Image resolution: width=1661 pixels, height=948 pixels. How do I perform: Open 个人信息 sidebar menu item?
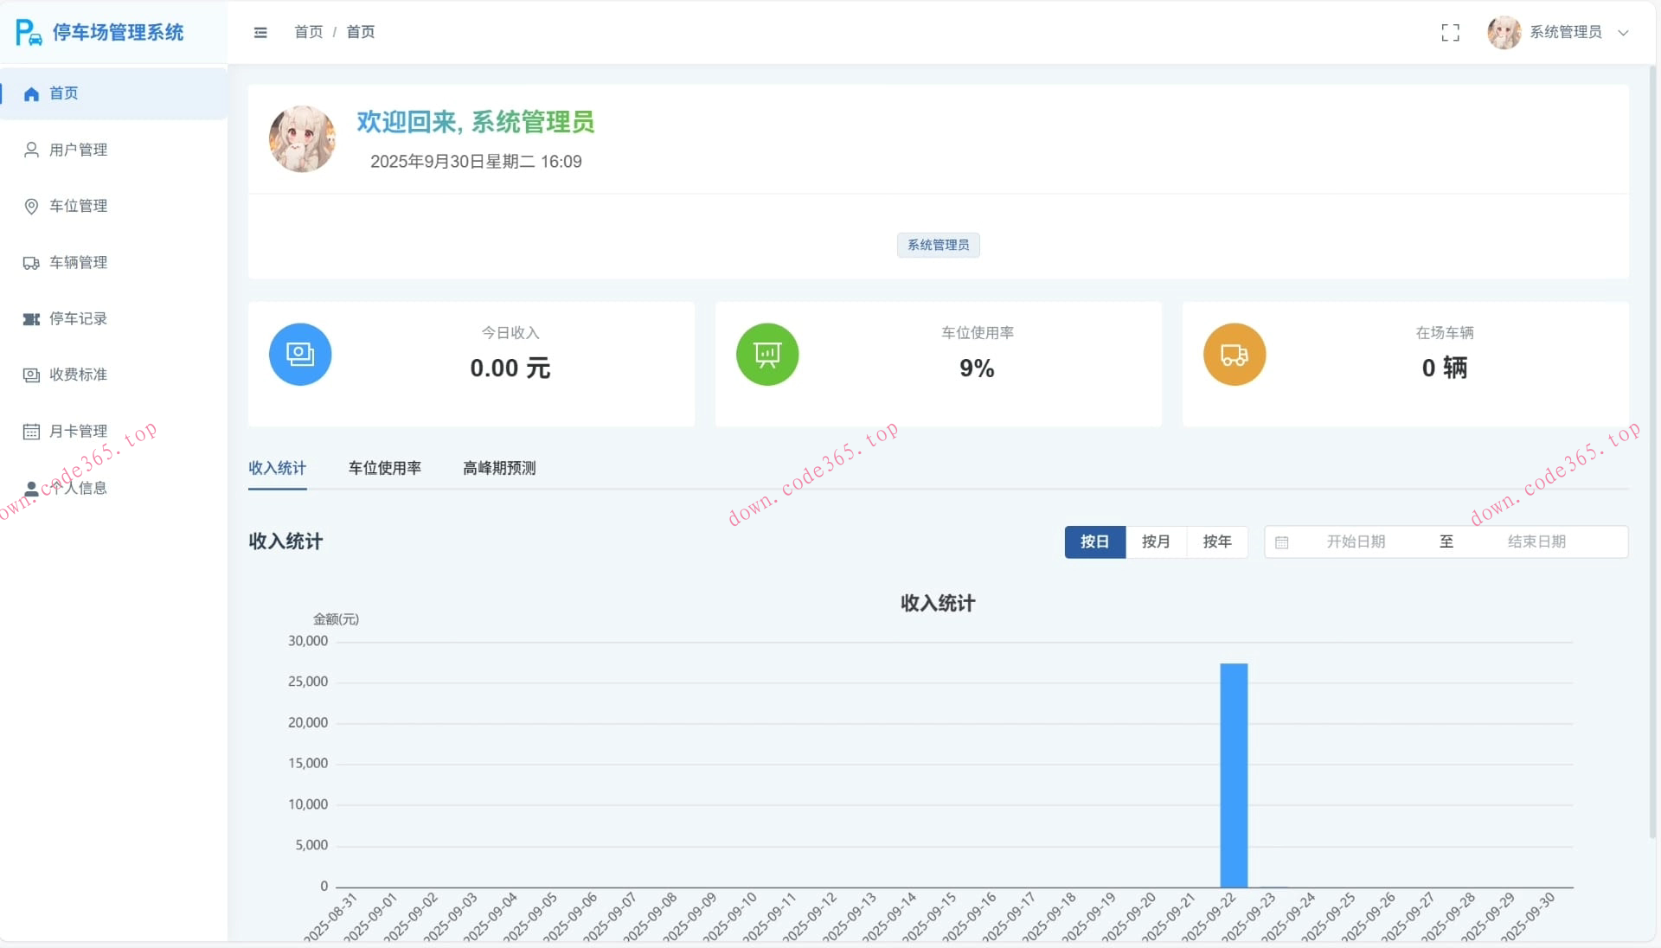coord(78,488)
